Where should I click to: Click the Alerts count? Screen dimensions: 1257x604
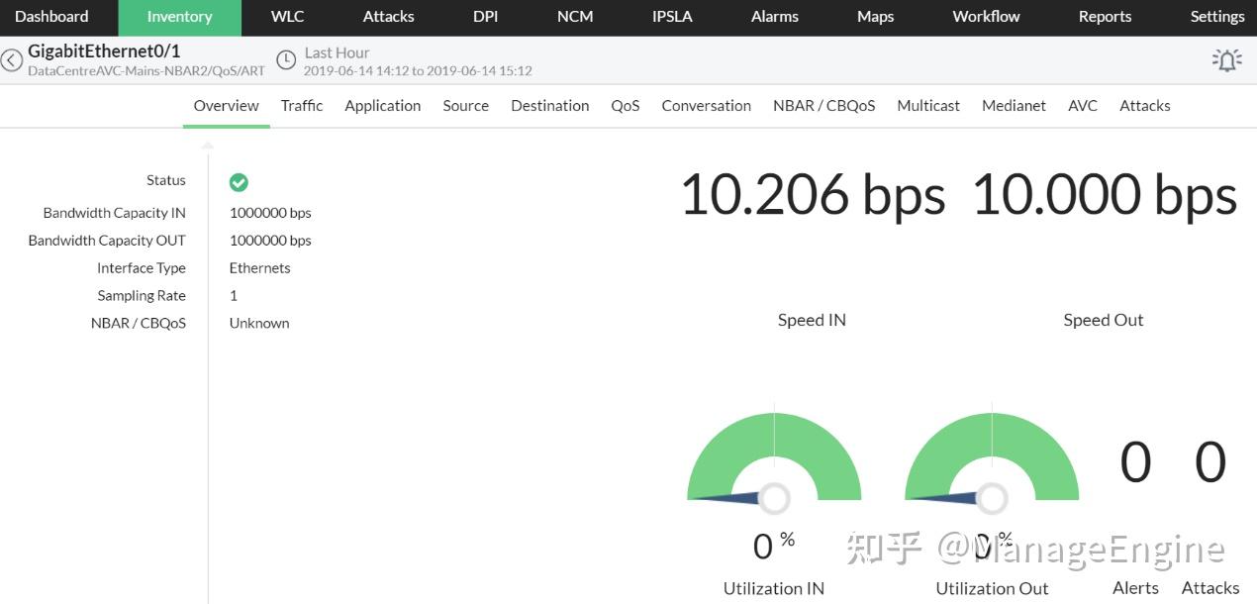pos(1135,461)
